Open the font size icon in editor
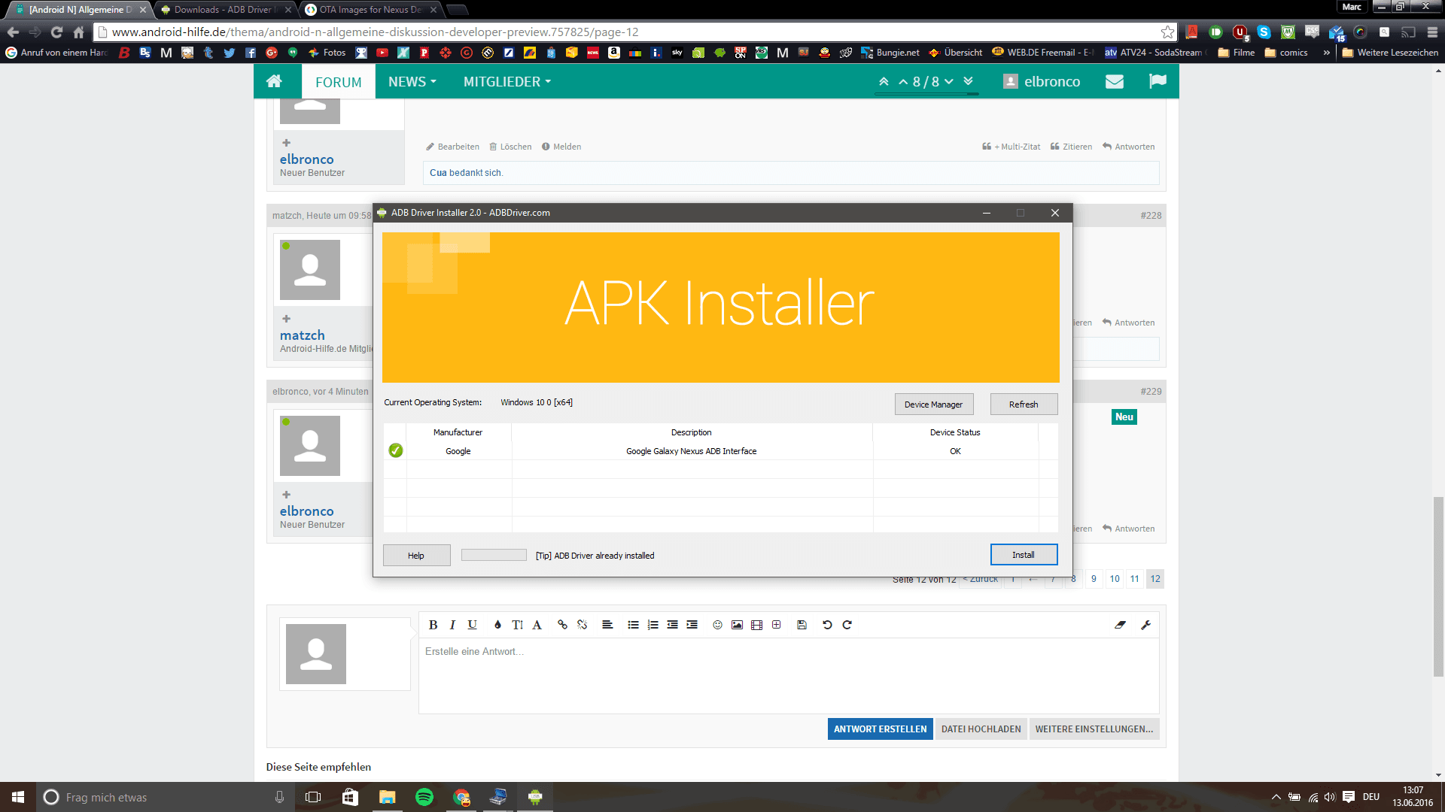 [x=517, y=625]
